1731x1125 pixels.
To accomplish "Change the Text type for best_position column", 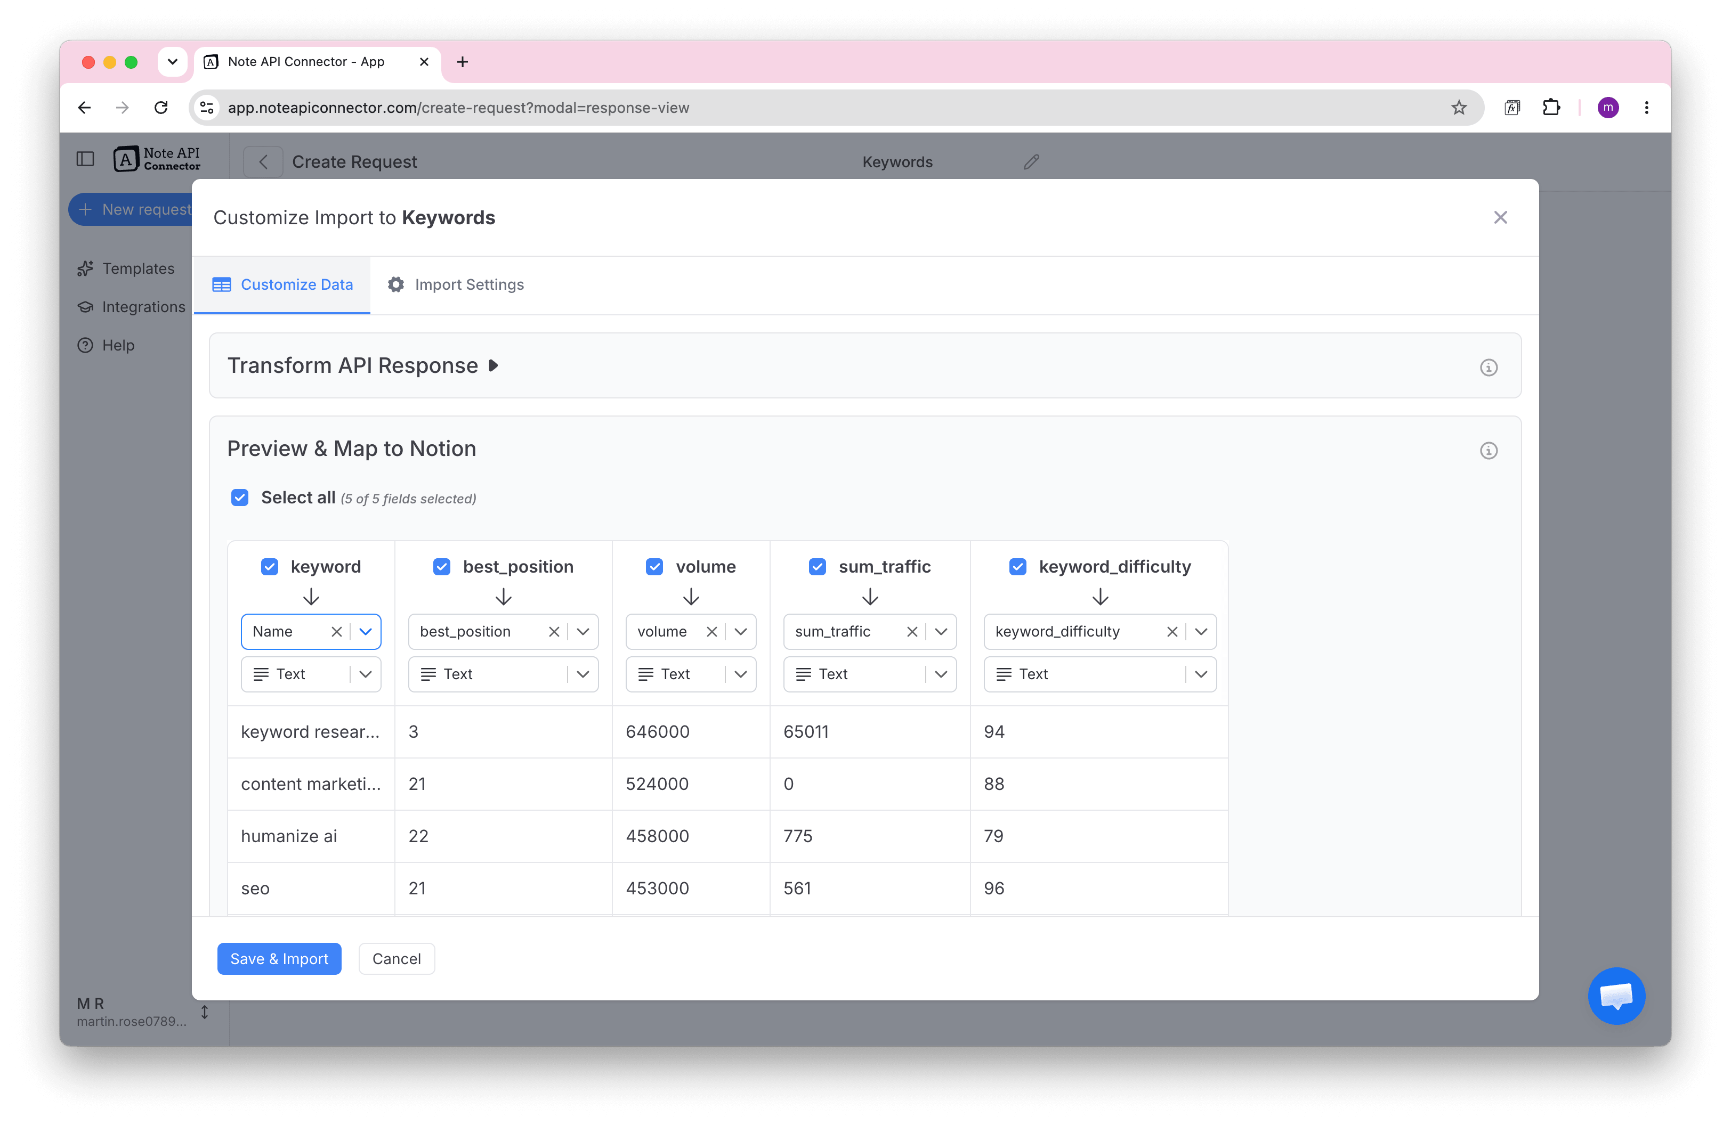I will [x=503, y=674].
